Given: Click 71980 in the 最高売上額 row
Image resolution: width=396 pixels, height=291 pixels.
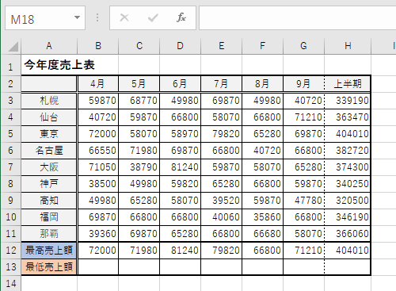Looking at the screenshot, I should pyautogui.click(x=139, y=251).
